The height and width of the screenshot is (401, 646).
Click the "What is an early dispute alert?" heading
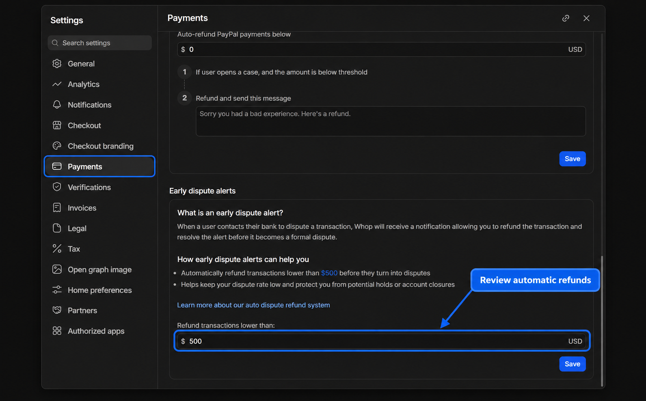[x=230, y=213]
